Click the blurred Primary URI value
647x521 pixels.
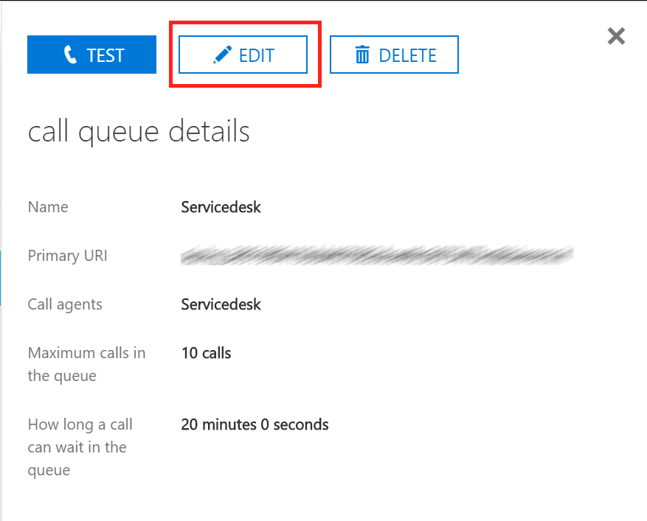tap(377, 255)
